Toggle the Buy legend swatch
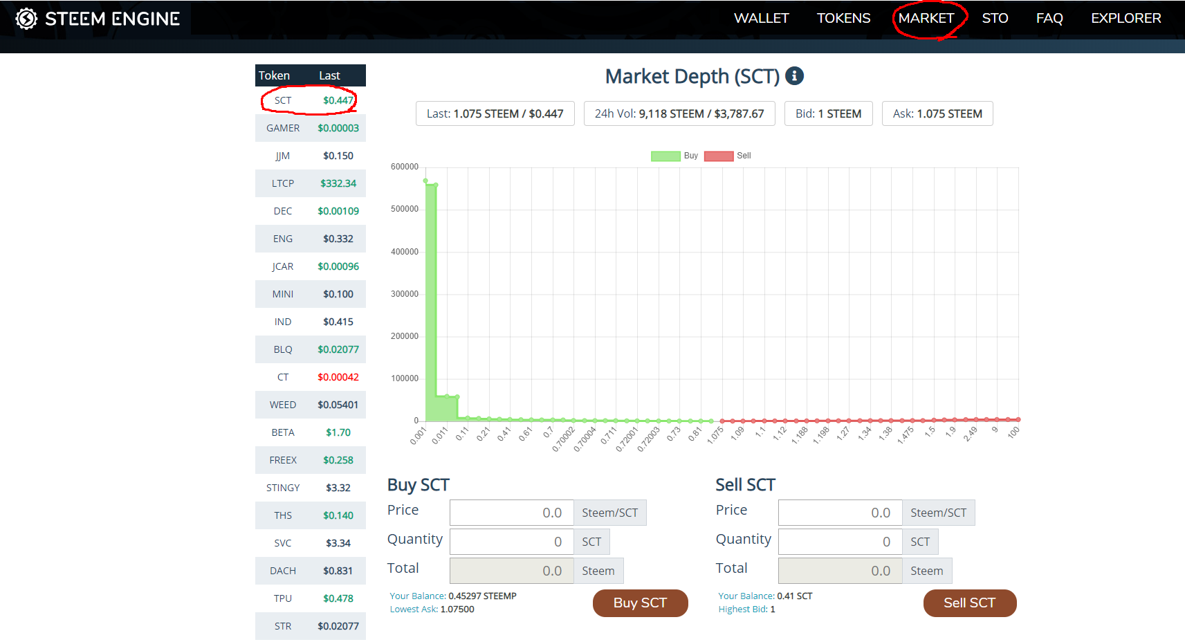Screen dimensions: 1185x642 pyautogui.click(x=665, y=156)
